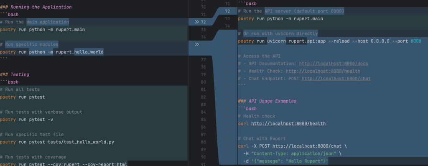The width and height of the screenshot is (428, 166).
Task: Click line number 90 in the gutter
Action: [203, 157]
